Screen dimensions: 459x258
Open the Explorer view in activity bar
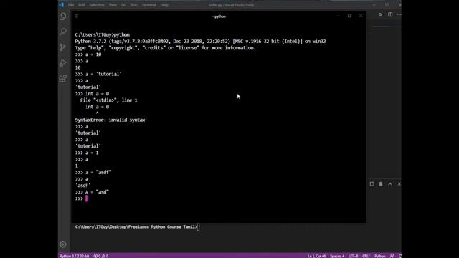pyautogui.click(x=63, y=16)
